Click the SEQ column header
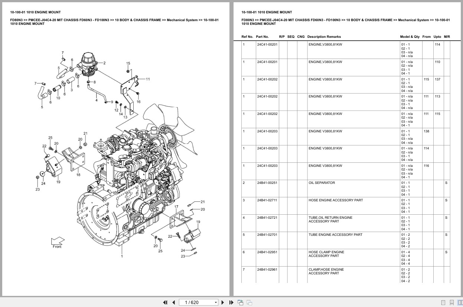The width and height of the screenshot is (463, 307). [291, 37]
